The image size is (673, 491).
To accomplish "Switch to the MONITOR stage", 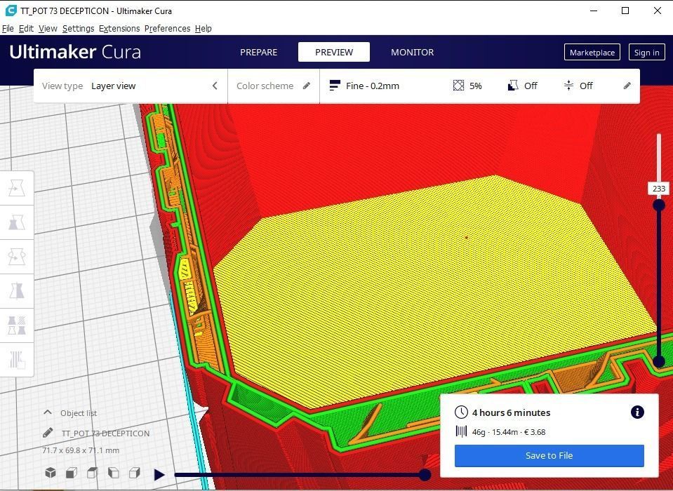I will tap(412, 52).
